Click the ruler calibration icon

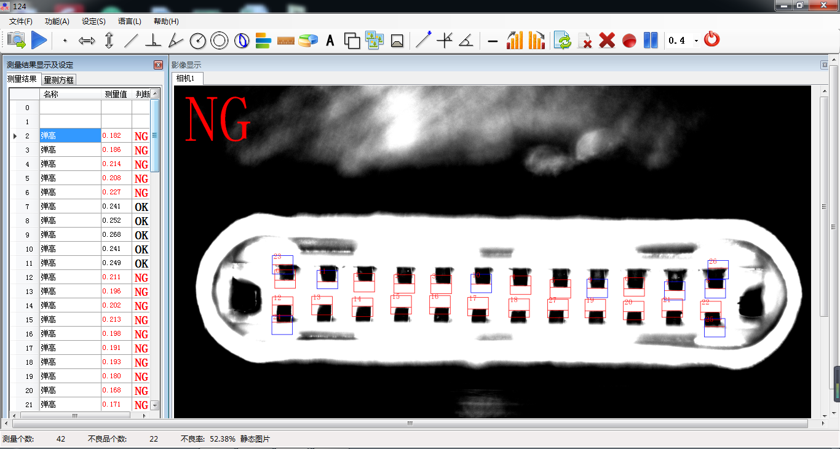[286, 41]
